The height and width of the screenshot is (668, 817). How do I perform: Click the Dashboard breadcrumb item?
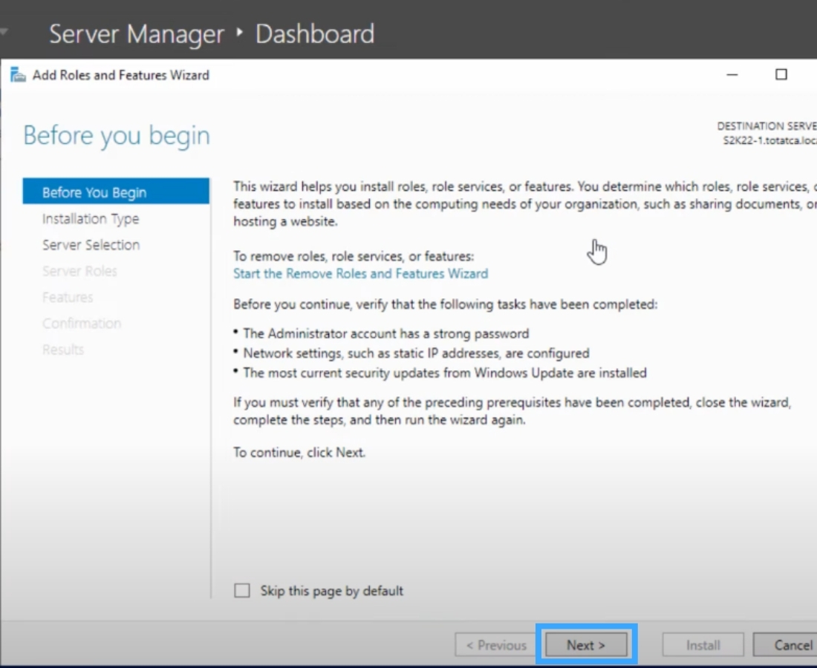click(314, 33)
